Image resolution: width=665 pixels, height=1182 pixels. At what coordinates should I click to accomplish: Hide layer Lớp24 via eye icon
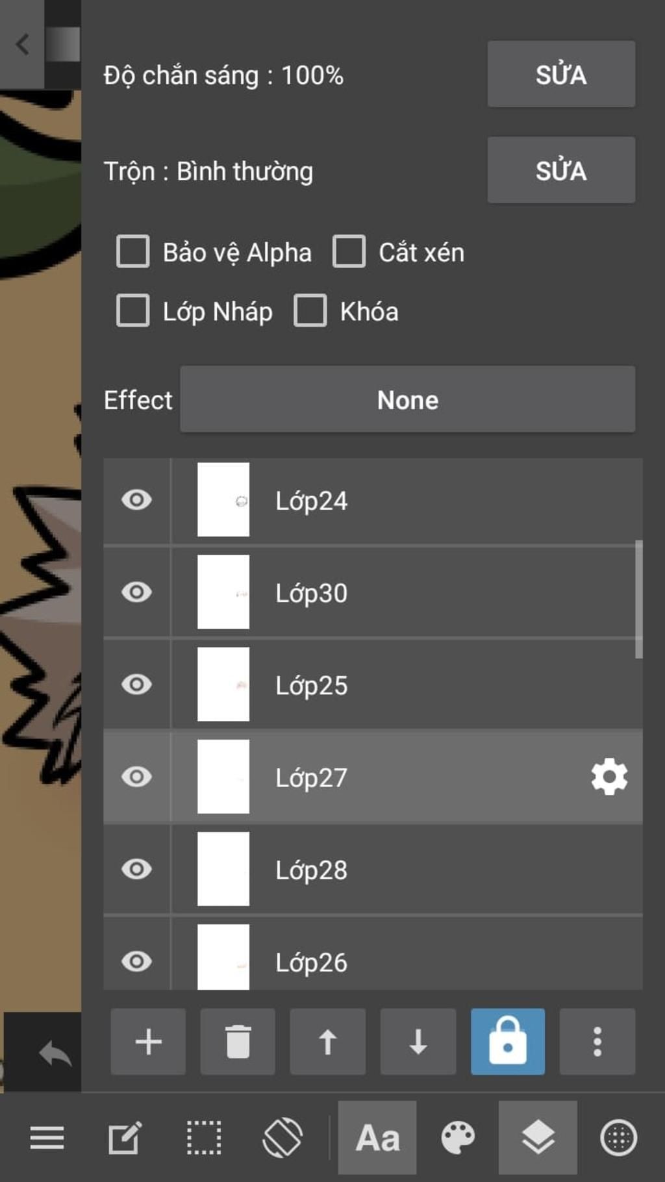[x=136, y=500]
